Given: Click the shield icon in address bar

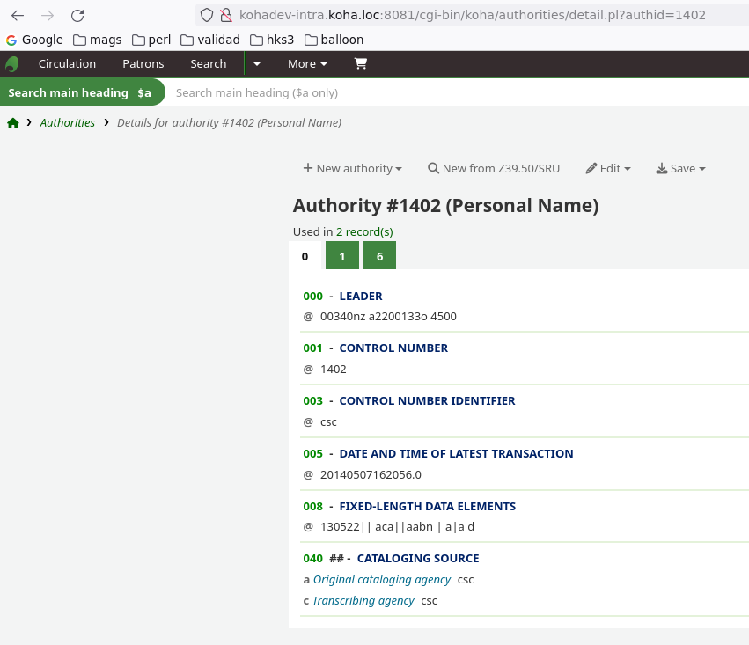Looking at the screenshot, I should coord(207,15).
